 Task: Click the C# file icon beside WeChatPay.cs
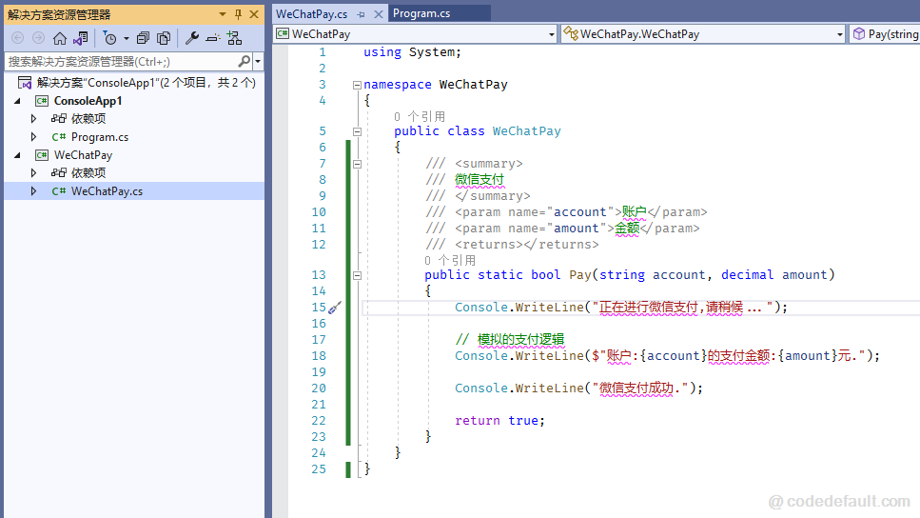point(59,190)
